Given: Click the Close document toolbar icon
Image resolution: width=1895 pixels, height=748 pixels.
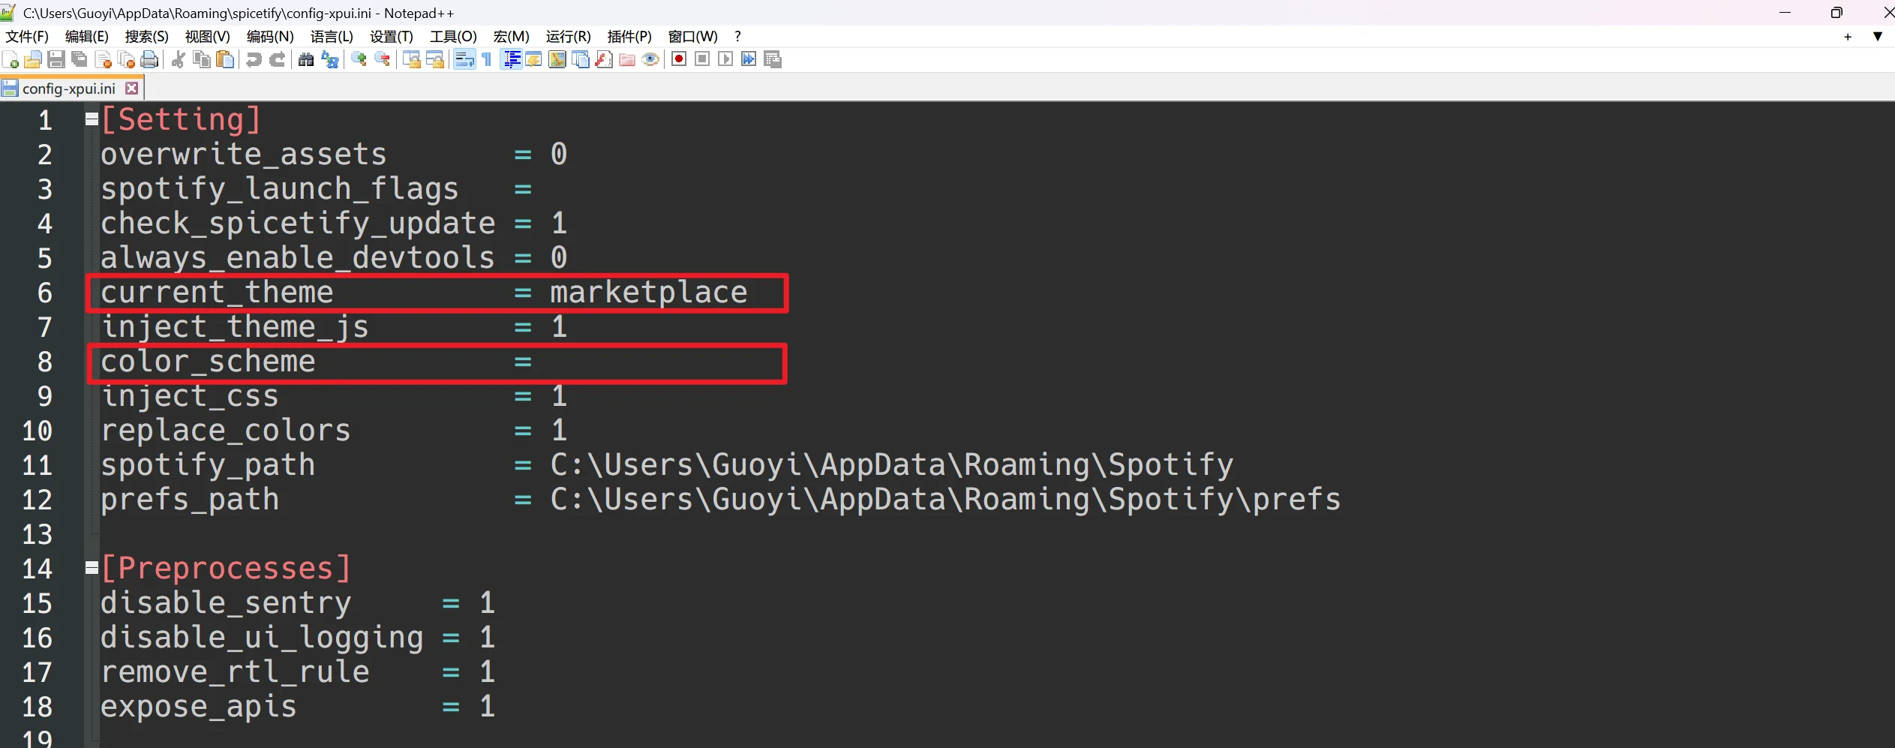Looking at the screenshot, I should (104, 59).
